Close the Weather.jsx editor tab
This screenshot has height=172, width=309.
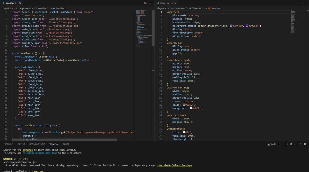20,3
